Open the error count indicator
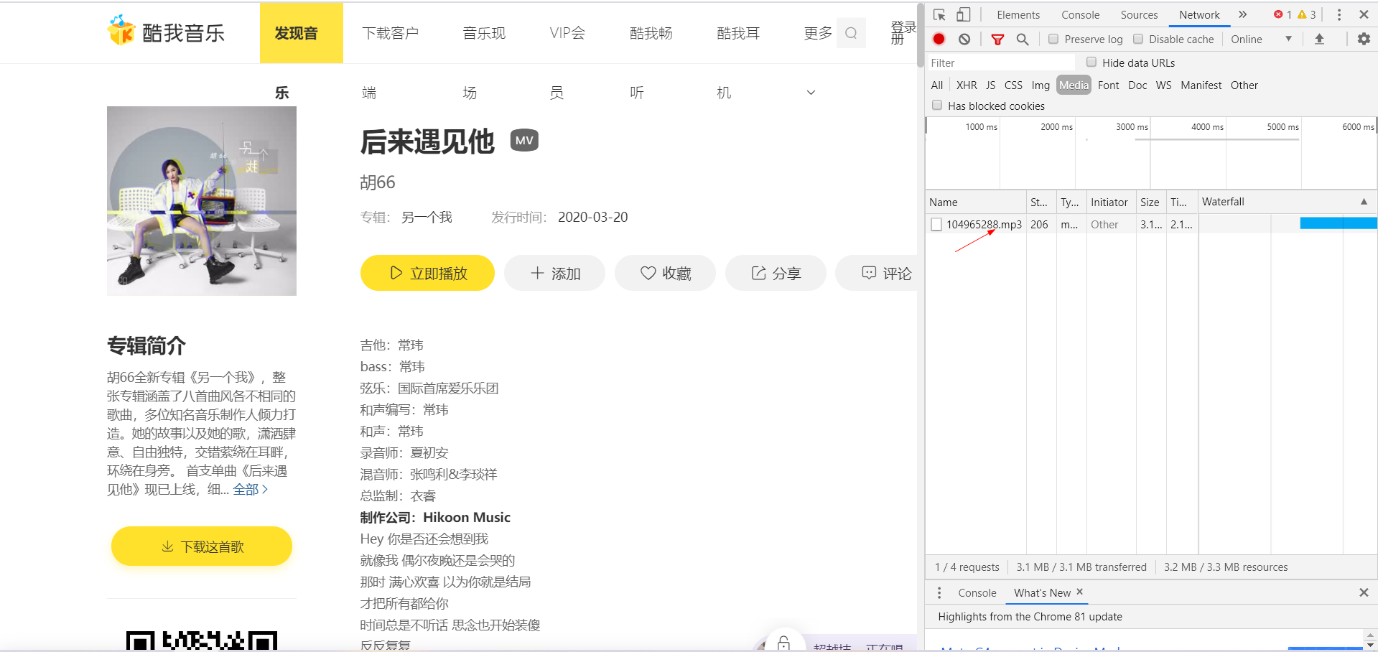Screen dimensions: 1378x652 coord(1282,14)
